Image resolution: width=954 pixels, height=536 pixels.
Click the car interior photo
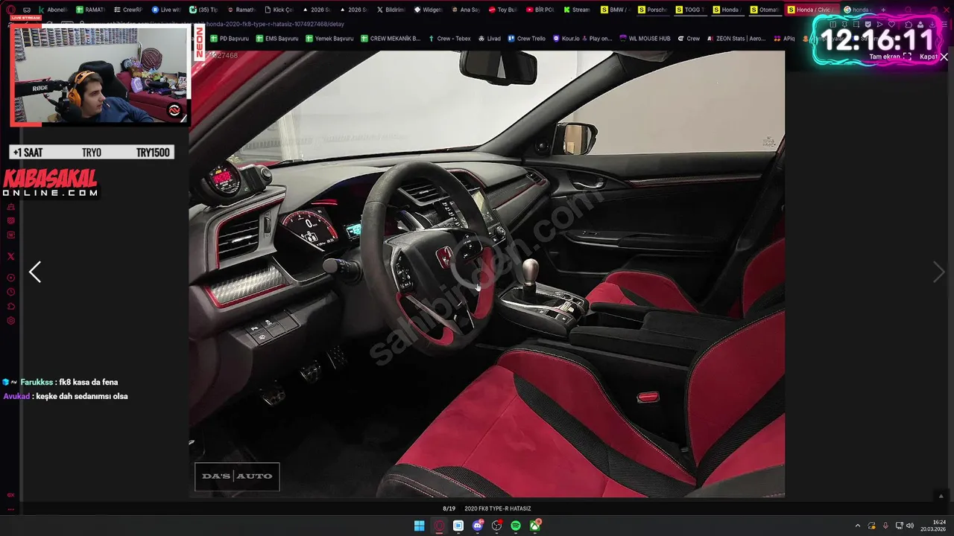pos(487,273)
